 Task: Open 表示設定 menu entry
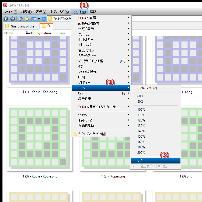[101, 99]
